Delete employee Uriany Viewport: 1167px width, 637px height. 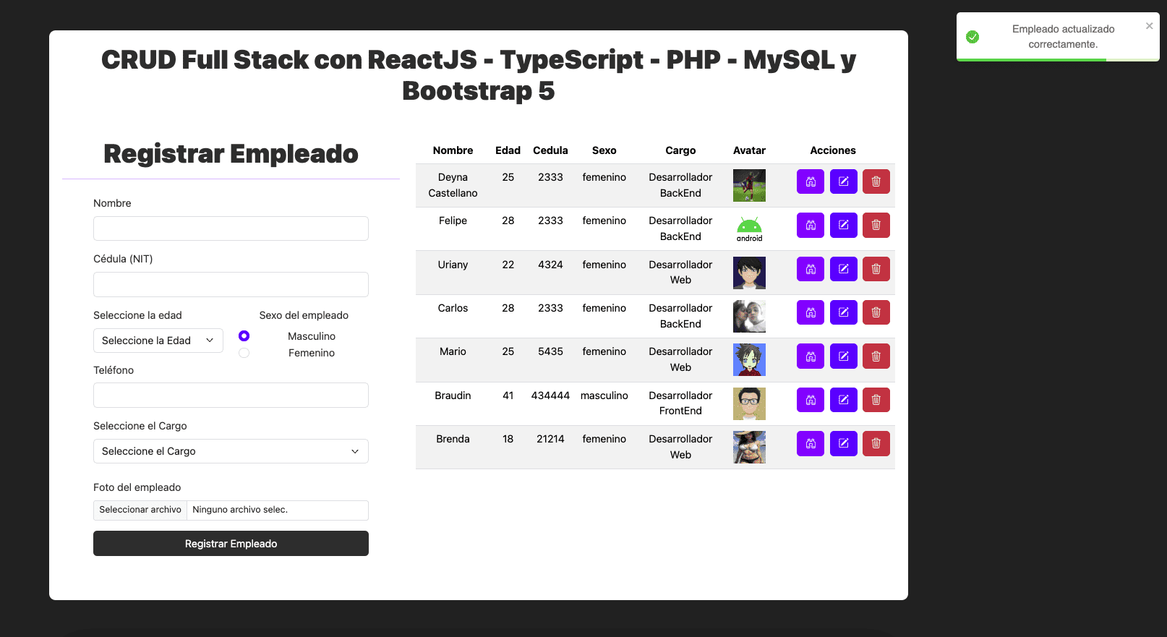tap(876, 269)
